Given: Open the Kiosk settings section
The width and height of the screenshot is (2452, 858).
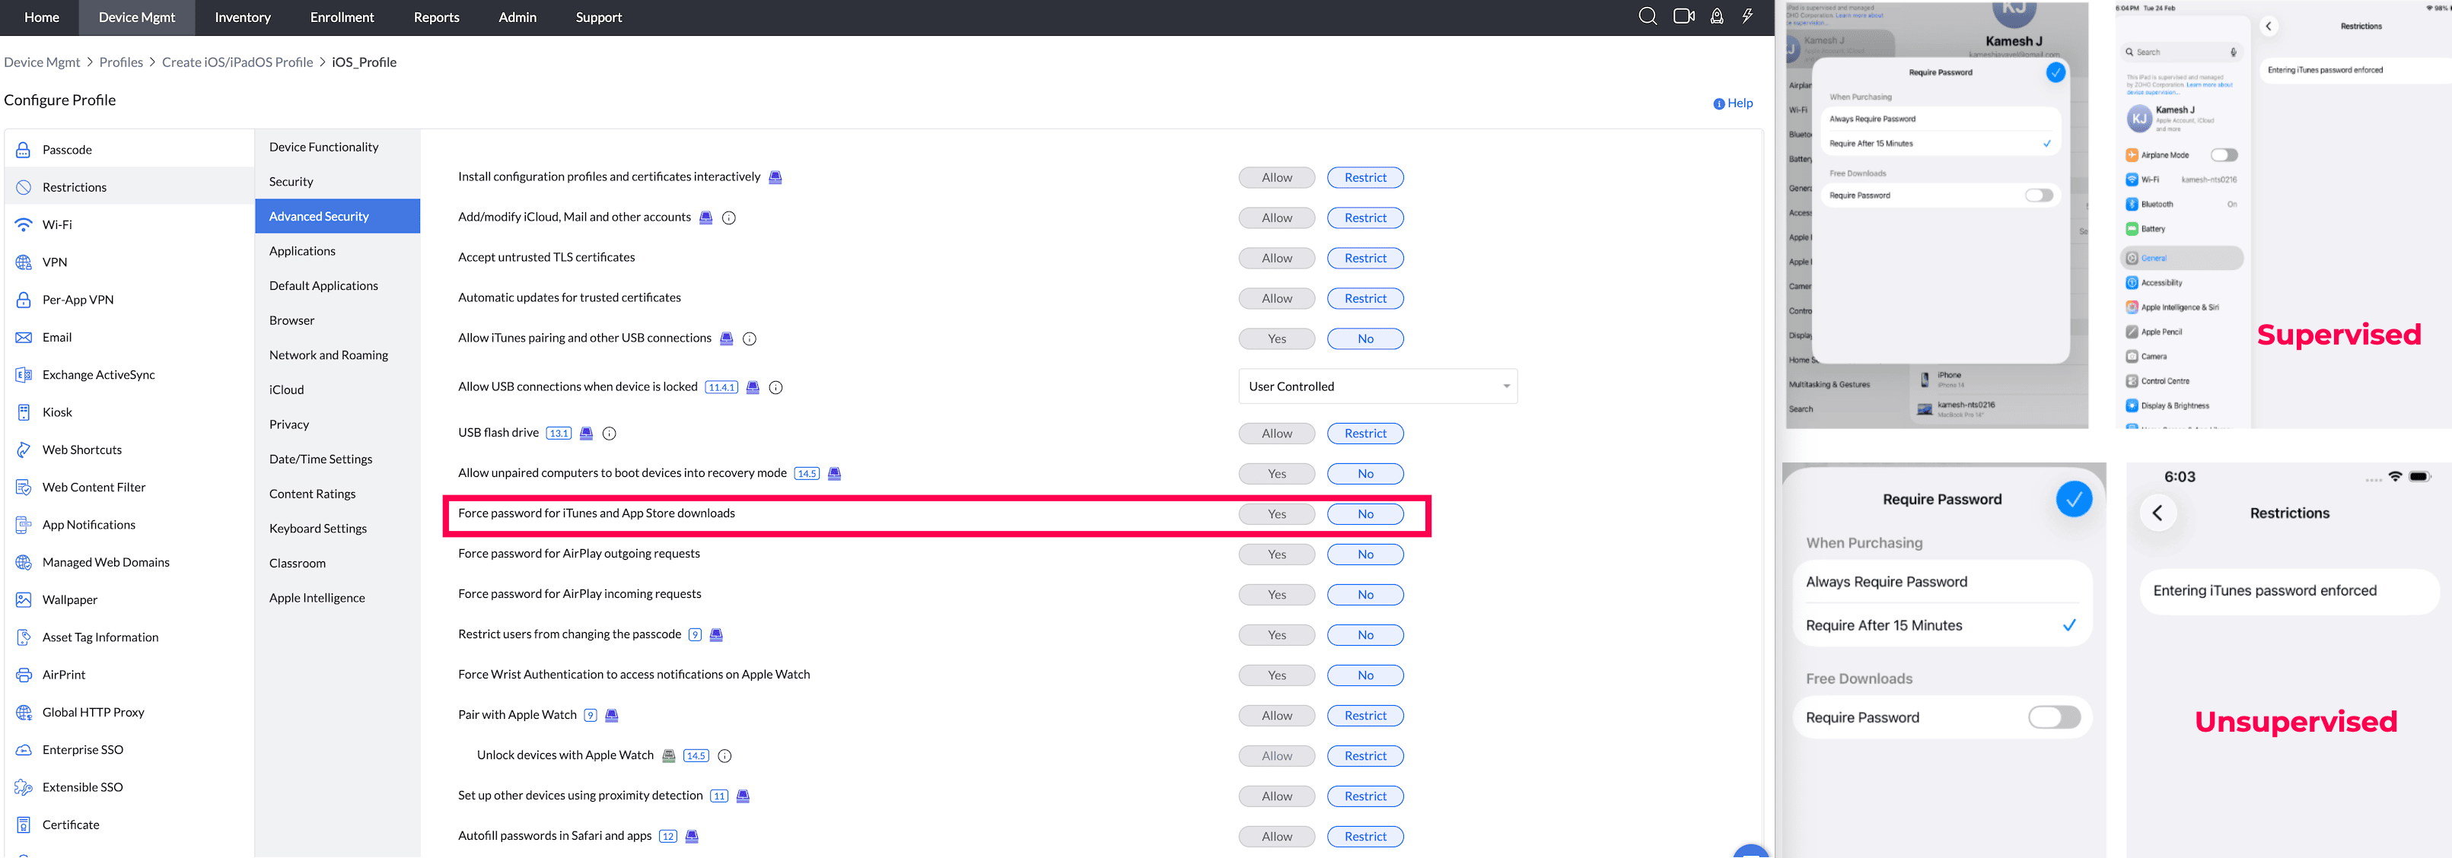Looking at the screenshot, I should [57, 412].
